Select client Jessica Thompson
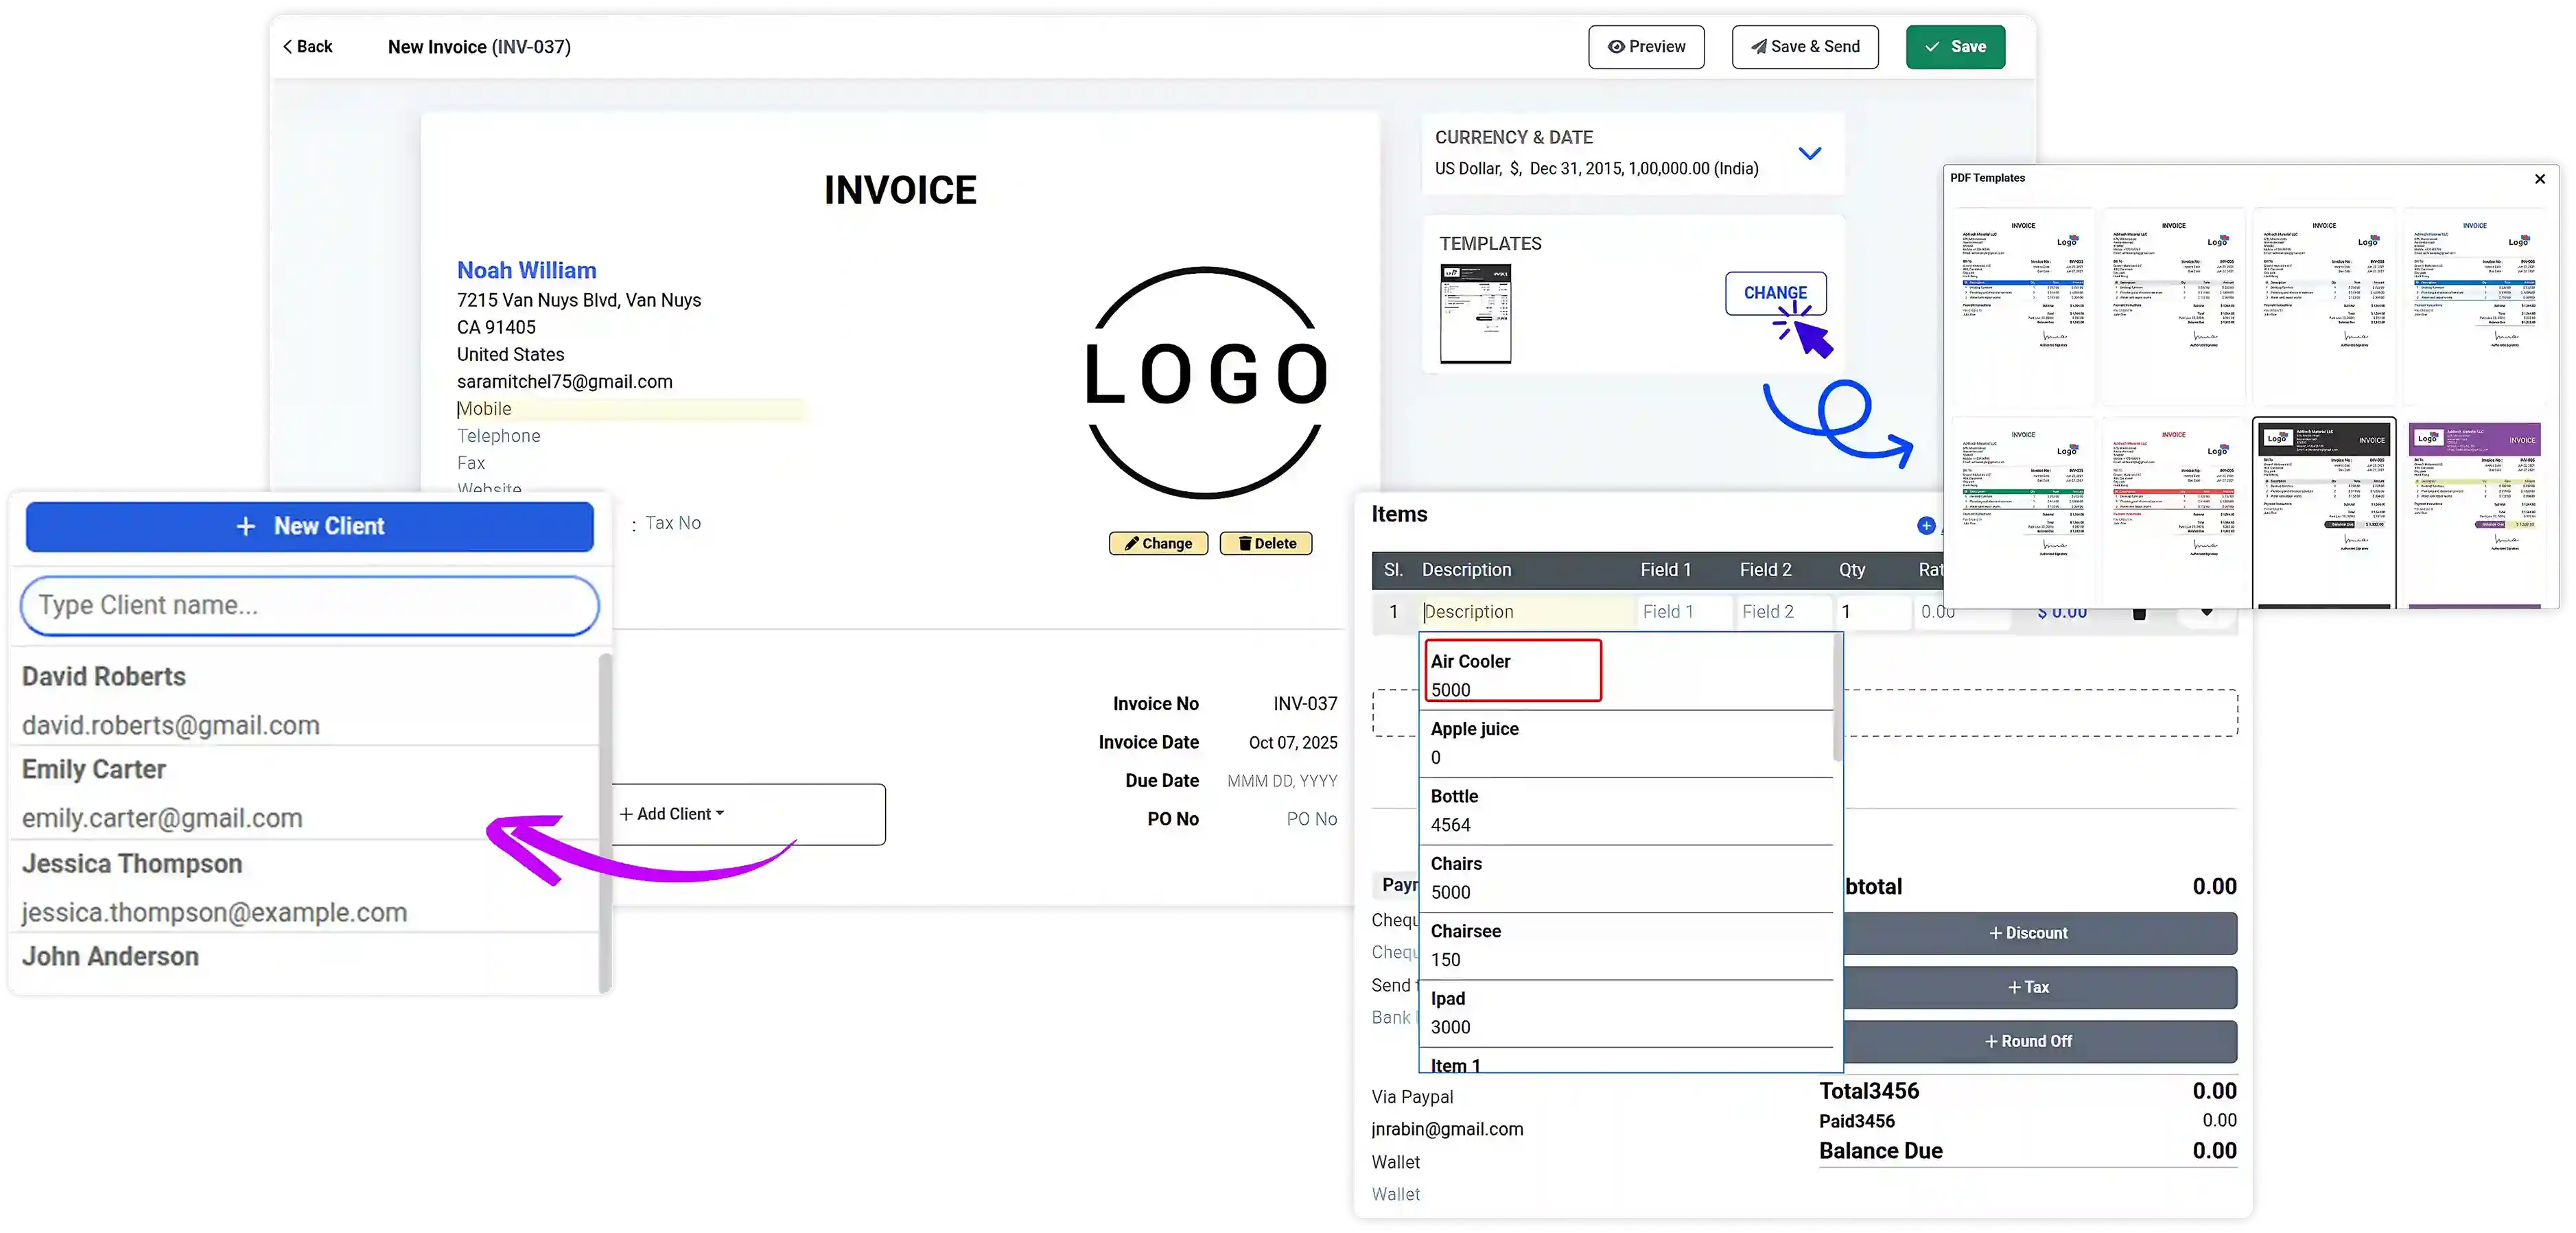Image resolution: width=2576 pixels, height=1233 pixels. pyautogui.click(x=304, y=887)
